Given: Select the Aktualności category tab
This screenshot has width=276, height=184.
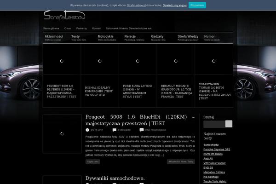Looking at the screenshot, I should point(53,38).
